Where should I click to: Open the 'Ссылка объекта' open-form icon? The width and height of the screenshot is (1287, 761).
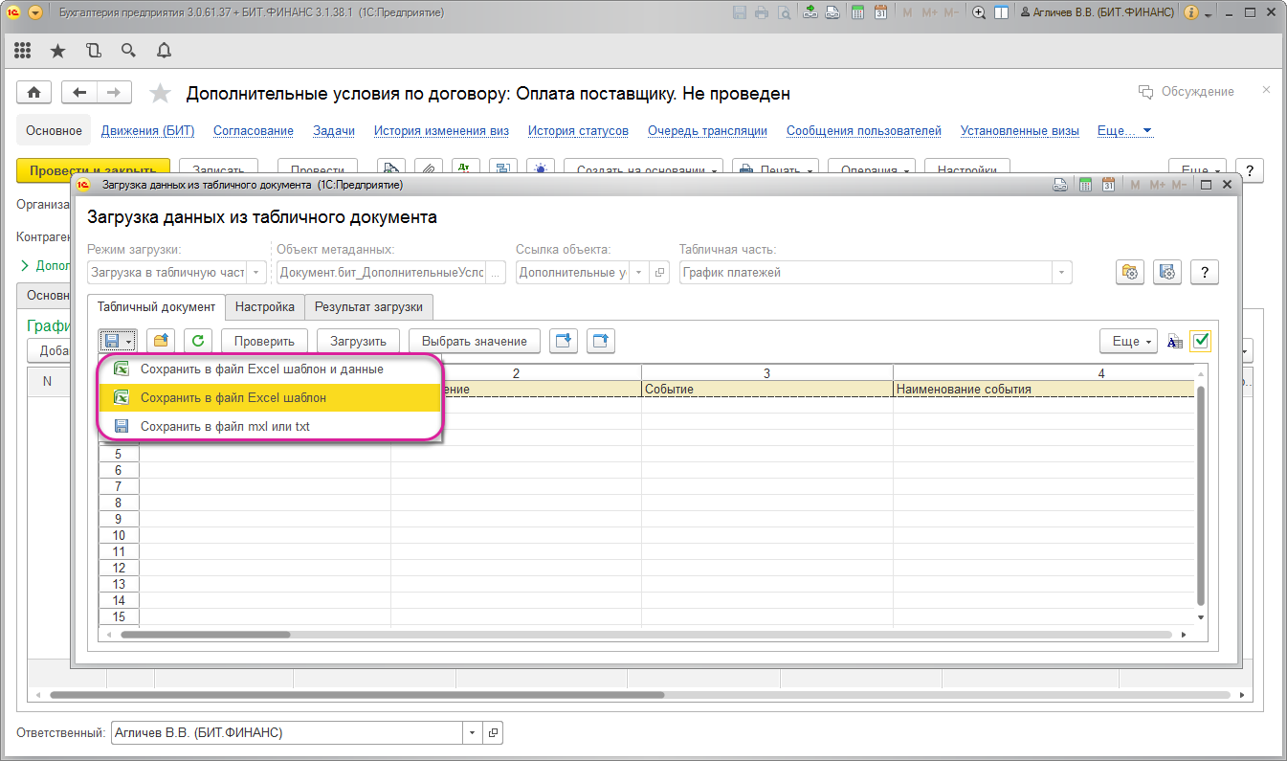pos(659,273)
